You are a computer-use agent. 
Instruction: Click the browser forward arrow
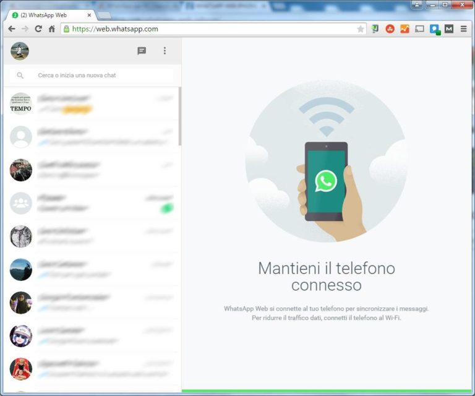click(25, 29)
